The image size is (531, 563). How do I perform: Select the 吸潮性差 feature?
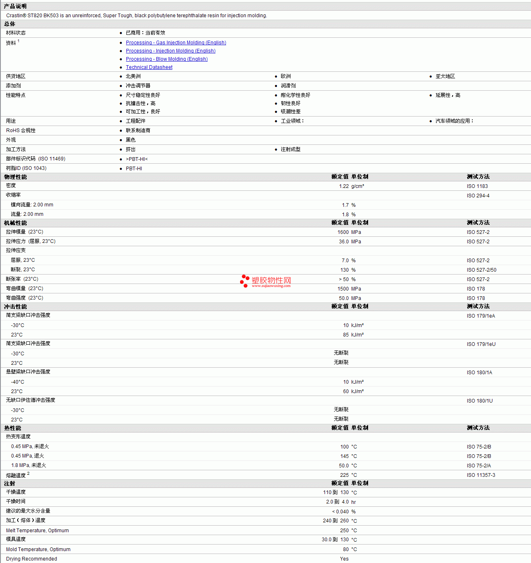(x=291, y=112)
